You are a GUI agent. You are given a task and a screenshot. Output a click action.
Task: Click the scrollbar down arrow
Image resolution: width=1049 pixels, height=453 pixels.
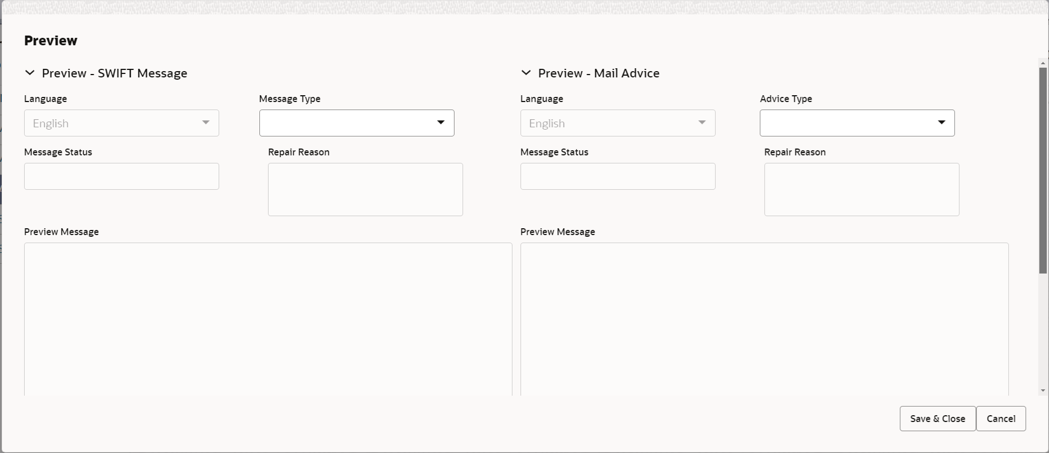point(1043,391)
